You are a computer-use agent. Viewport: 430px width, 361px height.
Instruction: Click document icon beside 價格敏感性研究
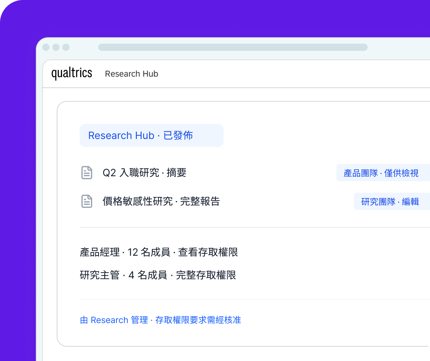point(86,201)
